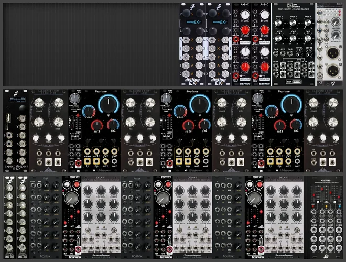Click the first Batumi frequency fader
This screenshot has height=262, width=346.
click(313, 195)
